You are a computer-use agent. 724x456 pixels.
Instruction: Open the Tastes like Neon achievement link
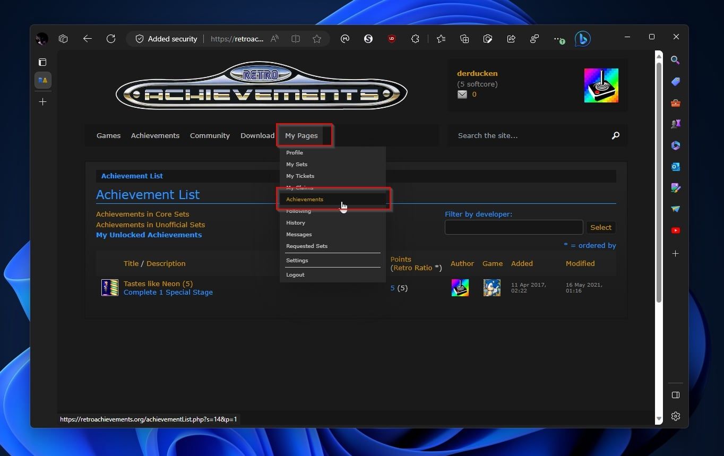(158, 284)
